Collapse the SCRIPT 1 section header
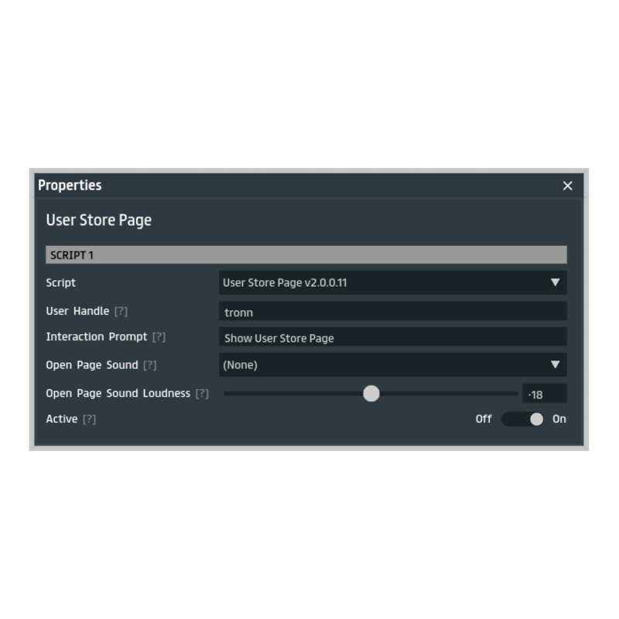Image resolution: width=619 pixels, height=619 pixels. point(306,255)
